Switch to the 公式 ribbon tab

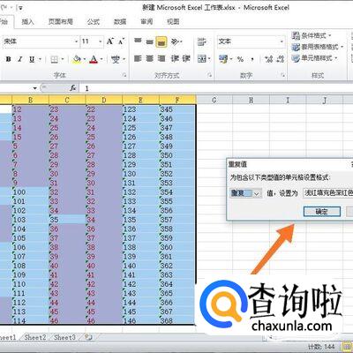point(94,21)
